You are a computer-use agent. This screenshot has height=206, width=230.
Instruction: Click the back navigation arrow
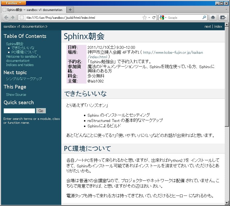(6, 17)
